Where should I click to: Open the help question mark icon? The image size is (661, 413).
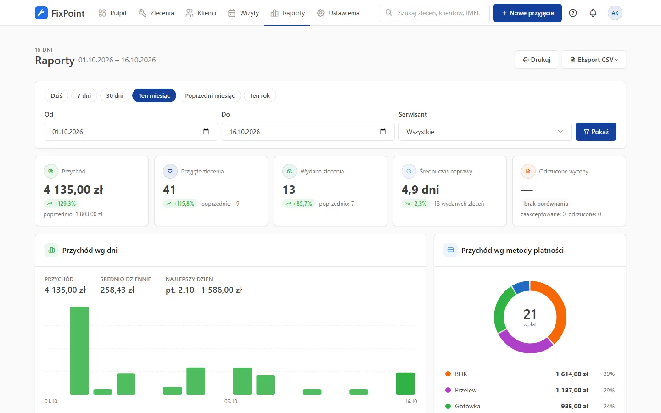[573, 13]
